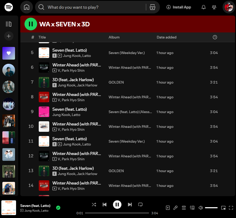This screenshot has width=236, height=218.
Task: Enter full screen mode icon
Action: click(x=231, y=208)
